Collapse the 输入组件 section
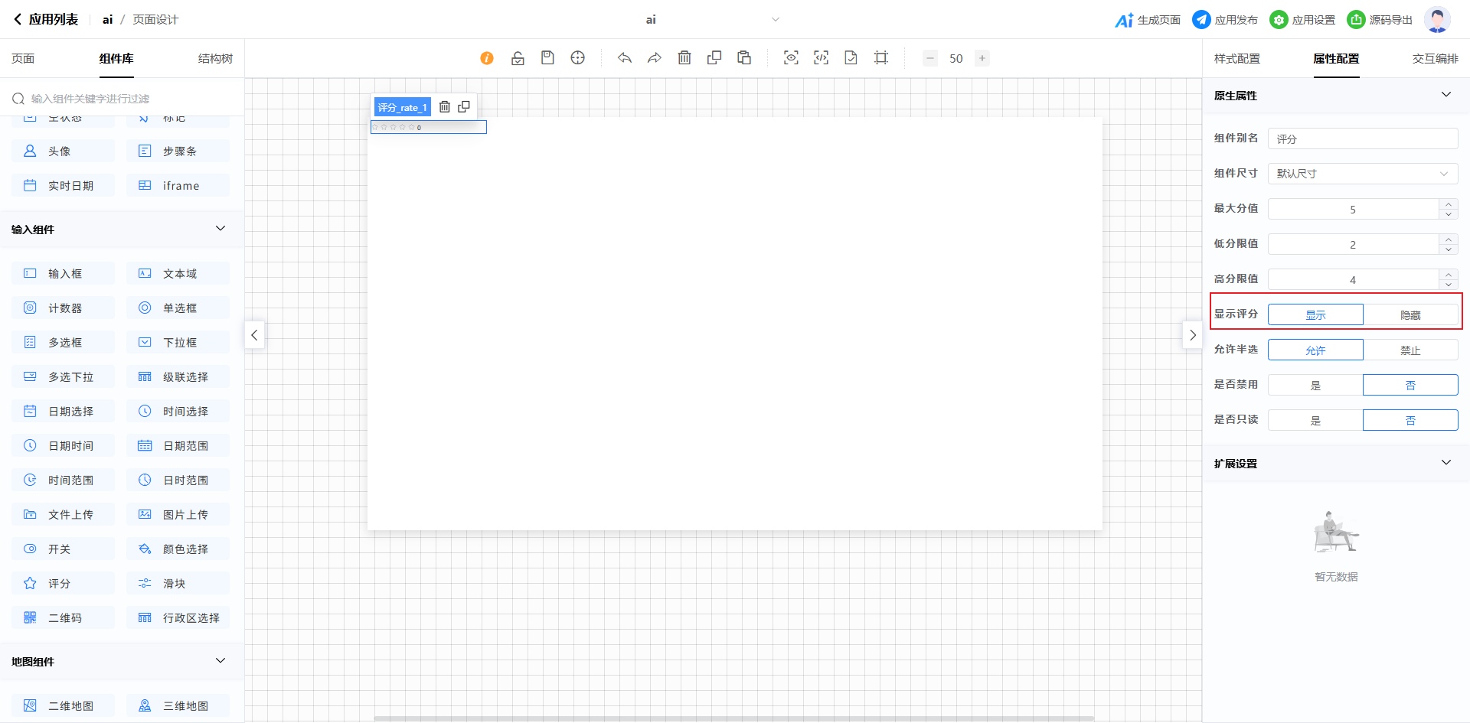Screen dimensions: 1470x723 point(220,229)
